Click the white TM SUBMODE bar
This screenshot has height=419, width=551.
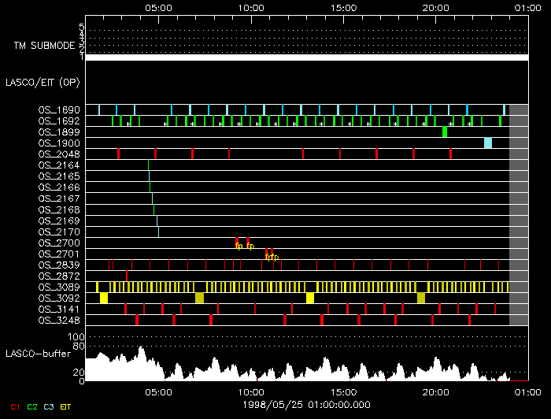306,57
